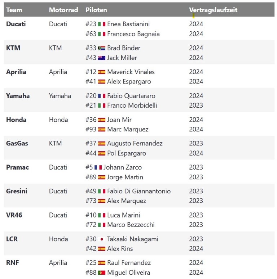The height and width of the screenshot is (279, 277).
Task: Select rider name Jorge Martin
Action: [125, 177]
